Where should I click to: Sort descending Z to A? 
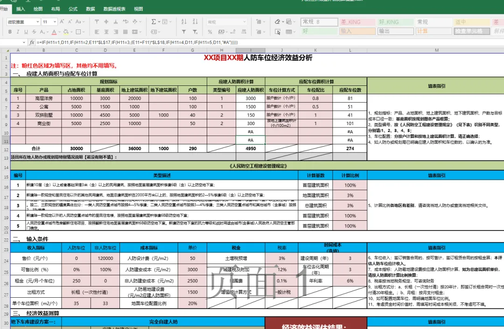(x=195, y=21)
